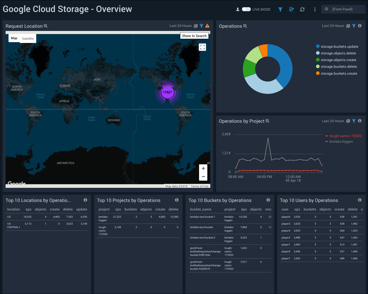The height and width of the screenshot is (294, 368).
Task: Click the Terms of Use link
Action: pos(200,186)
